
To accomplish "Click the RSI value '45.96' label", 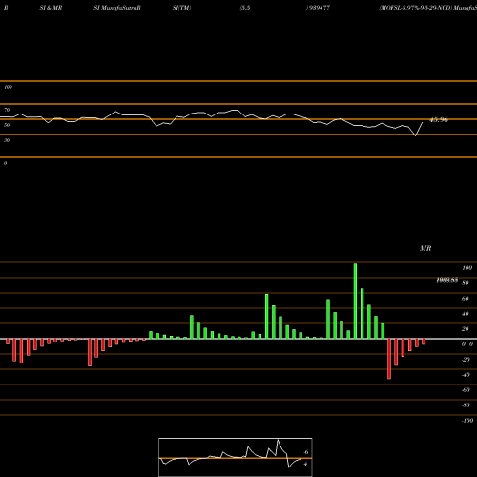I will point(439,120).
